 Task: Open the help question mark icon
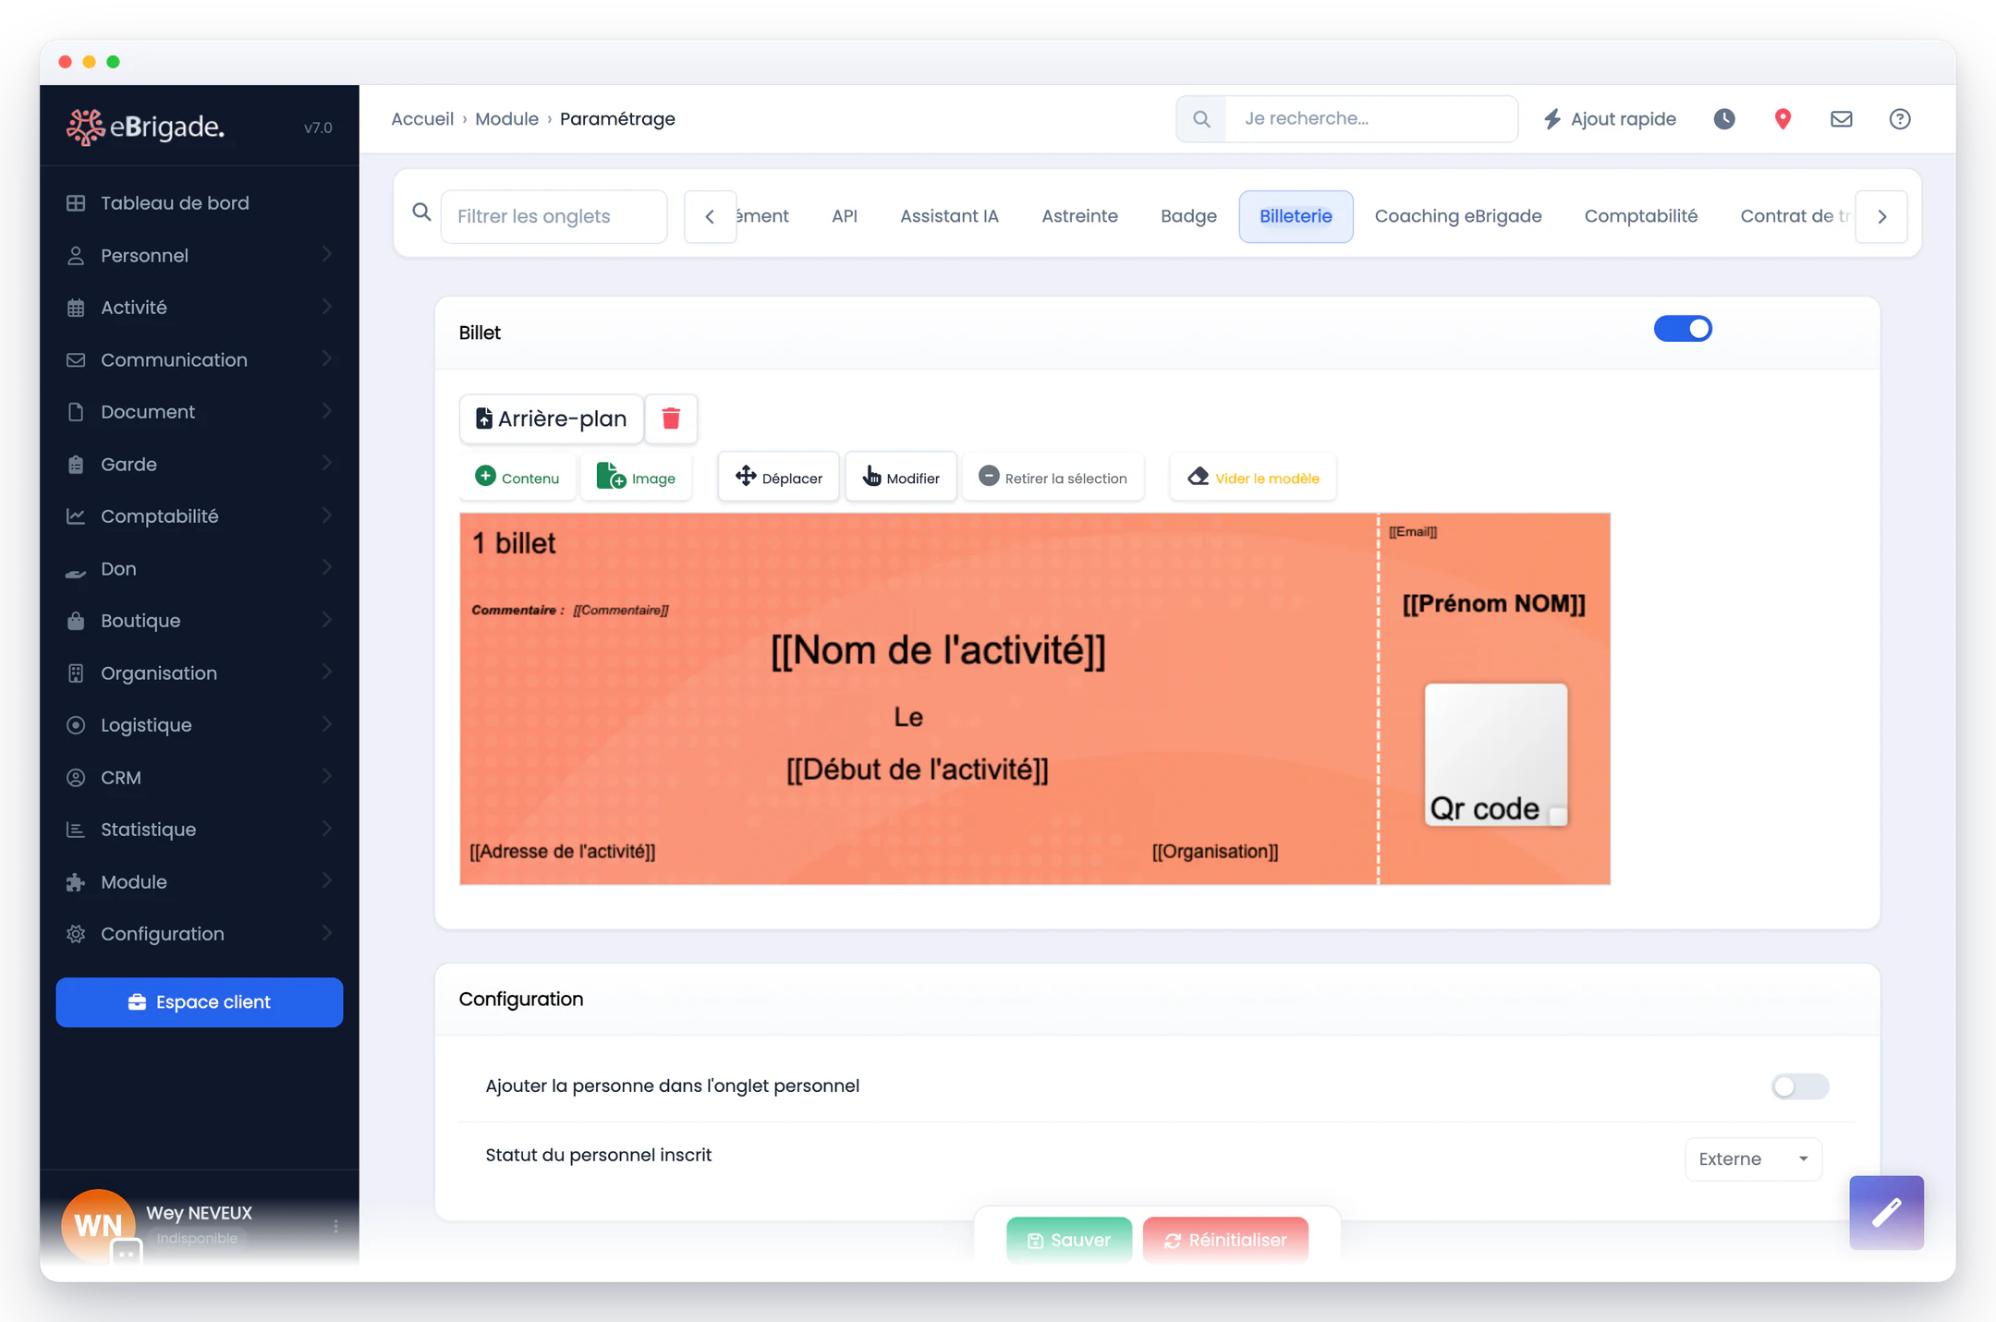(x=1900, y=119)
